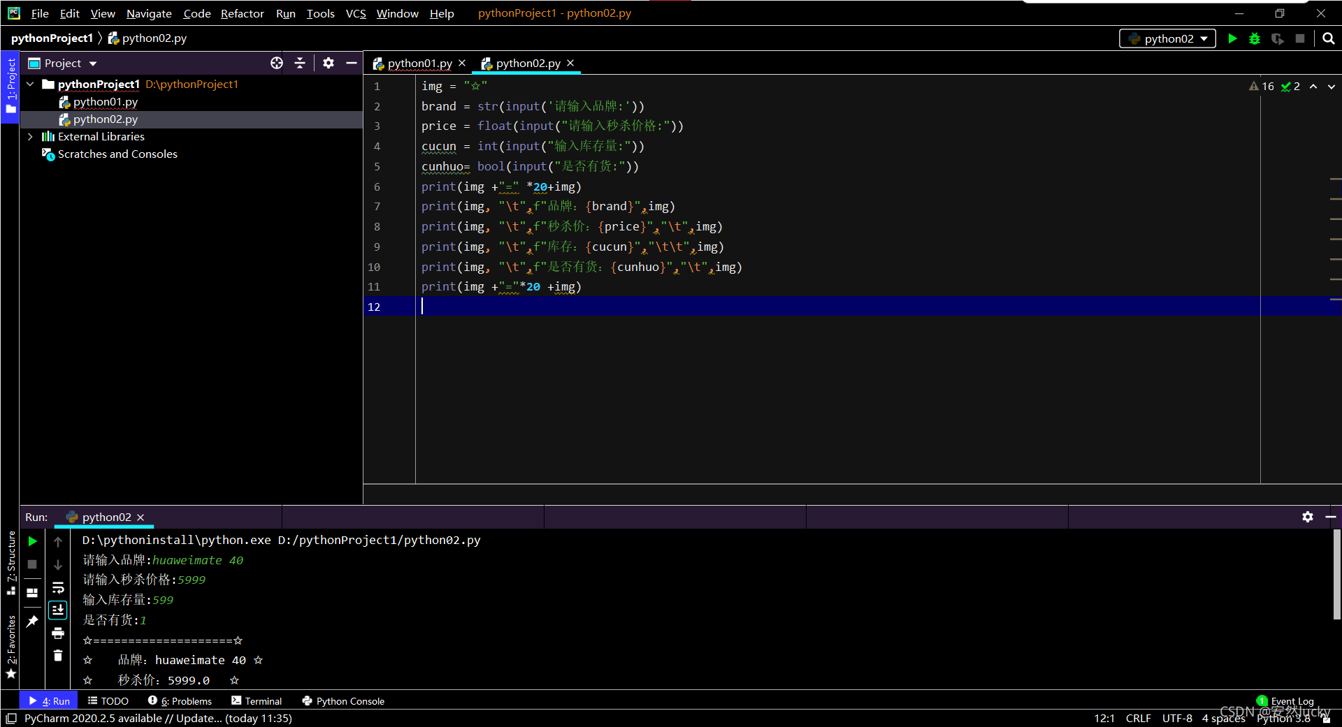
Task: Run python02 with the green play button
Action: tap(1232, 38)
